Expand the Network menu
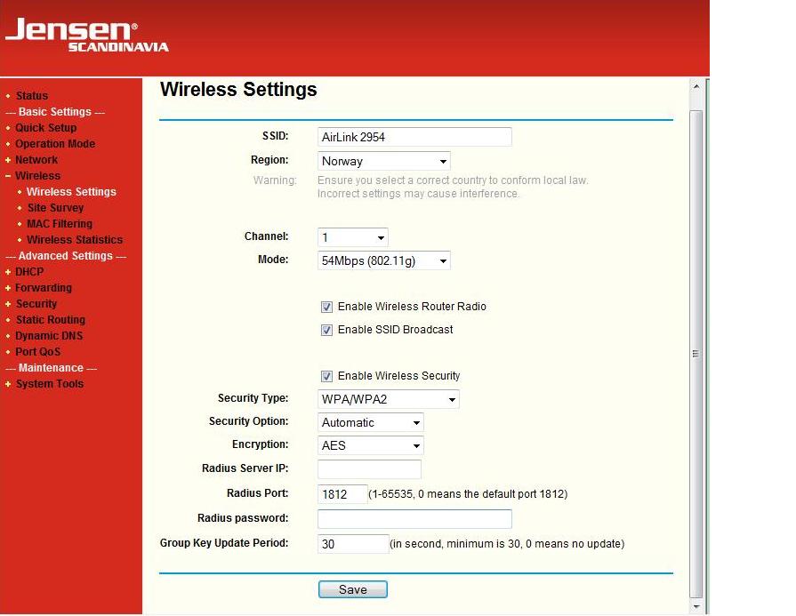Viewport: 796px width, 616px height. [36, 159]
